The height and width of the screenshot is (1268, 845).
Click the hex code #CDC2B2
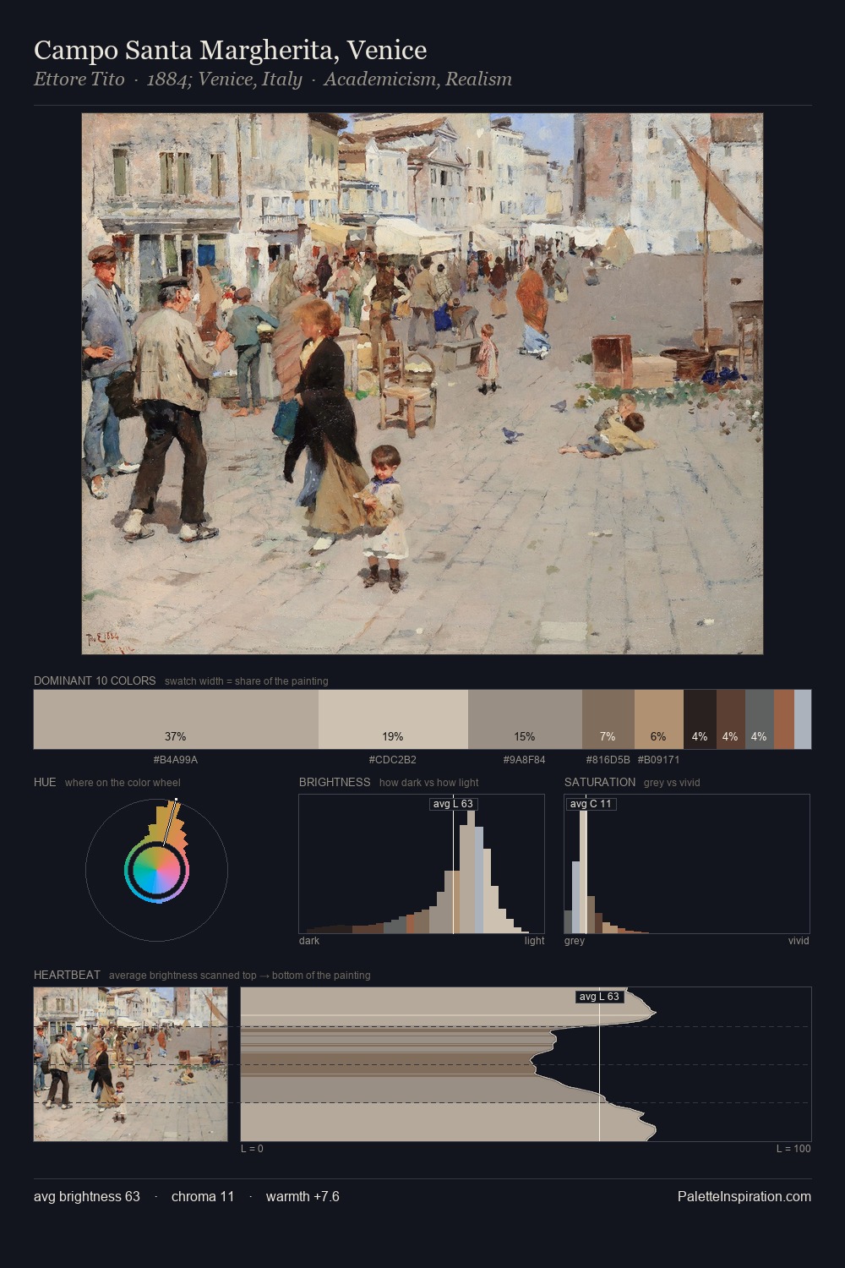click(393, 760)
